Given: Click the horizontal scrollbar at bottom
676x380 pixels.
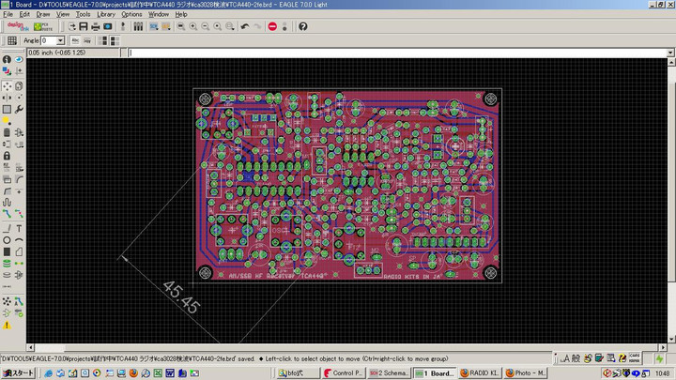Looking at the screenshot, I should point(338,348).
